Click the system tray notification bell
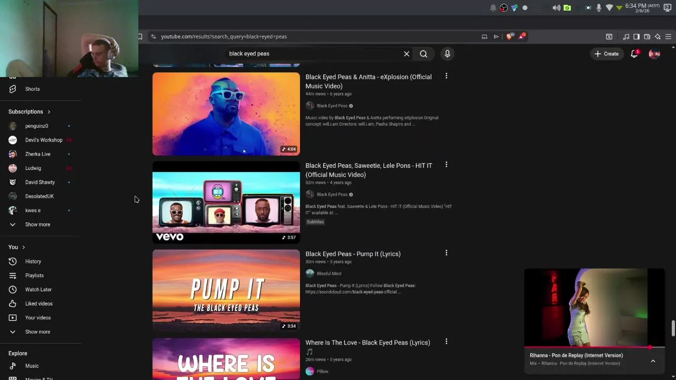 [493, 7]
